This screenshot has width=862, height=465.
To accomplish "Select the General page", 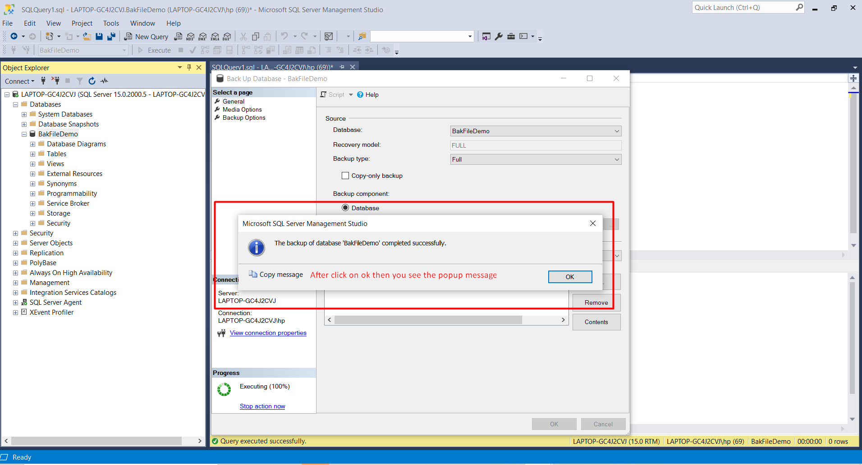I will point(233,101).
